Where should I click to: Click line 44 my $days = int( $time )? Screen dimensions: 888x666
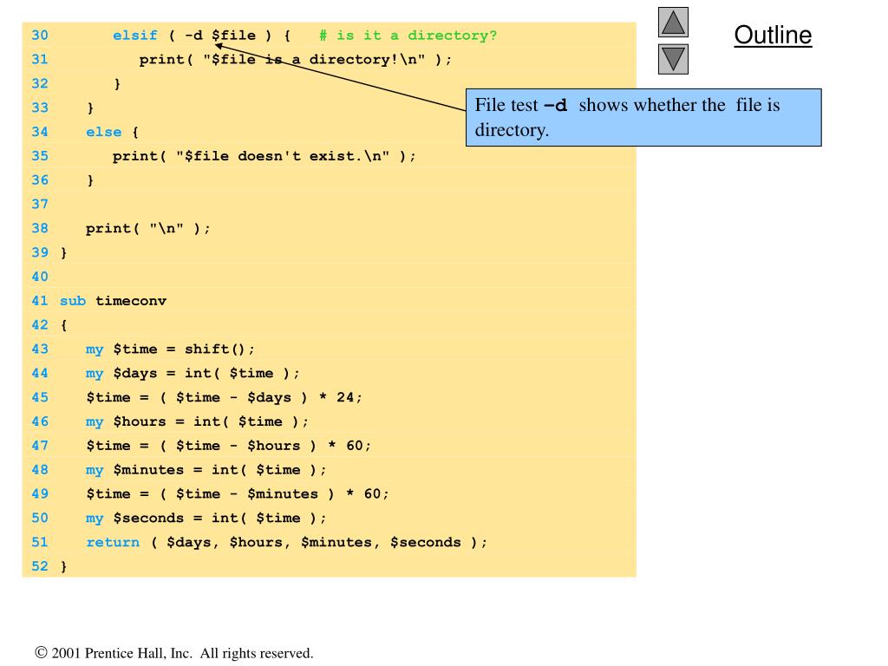tap(193, 373)
